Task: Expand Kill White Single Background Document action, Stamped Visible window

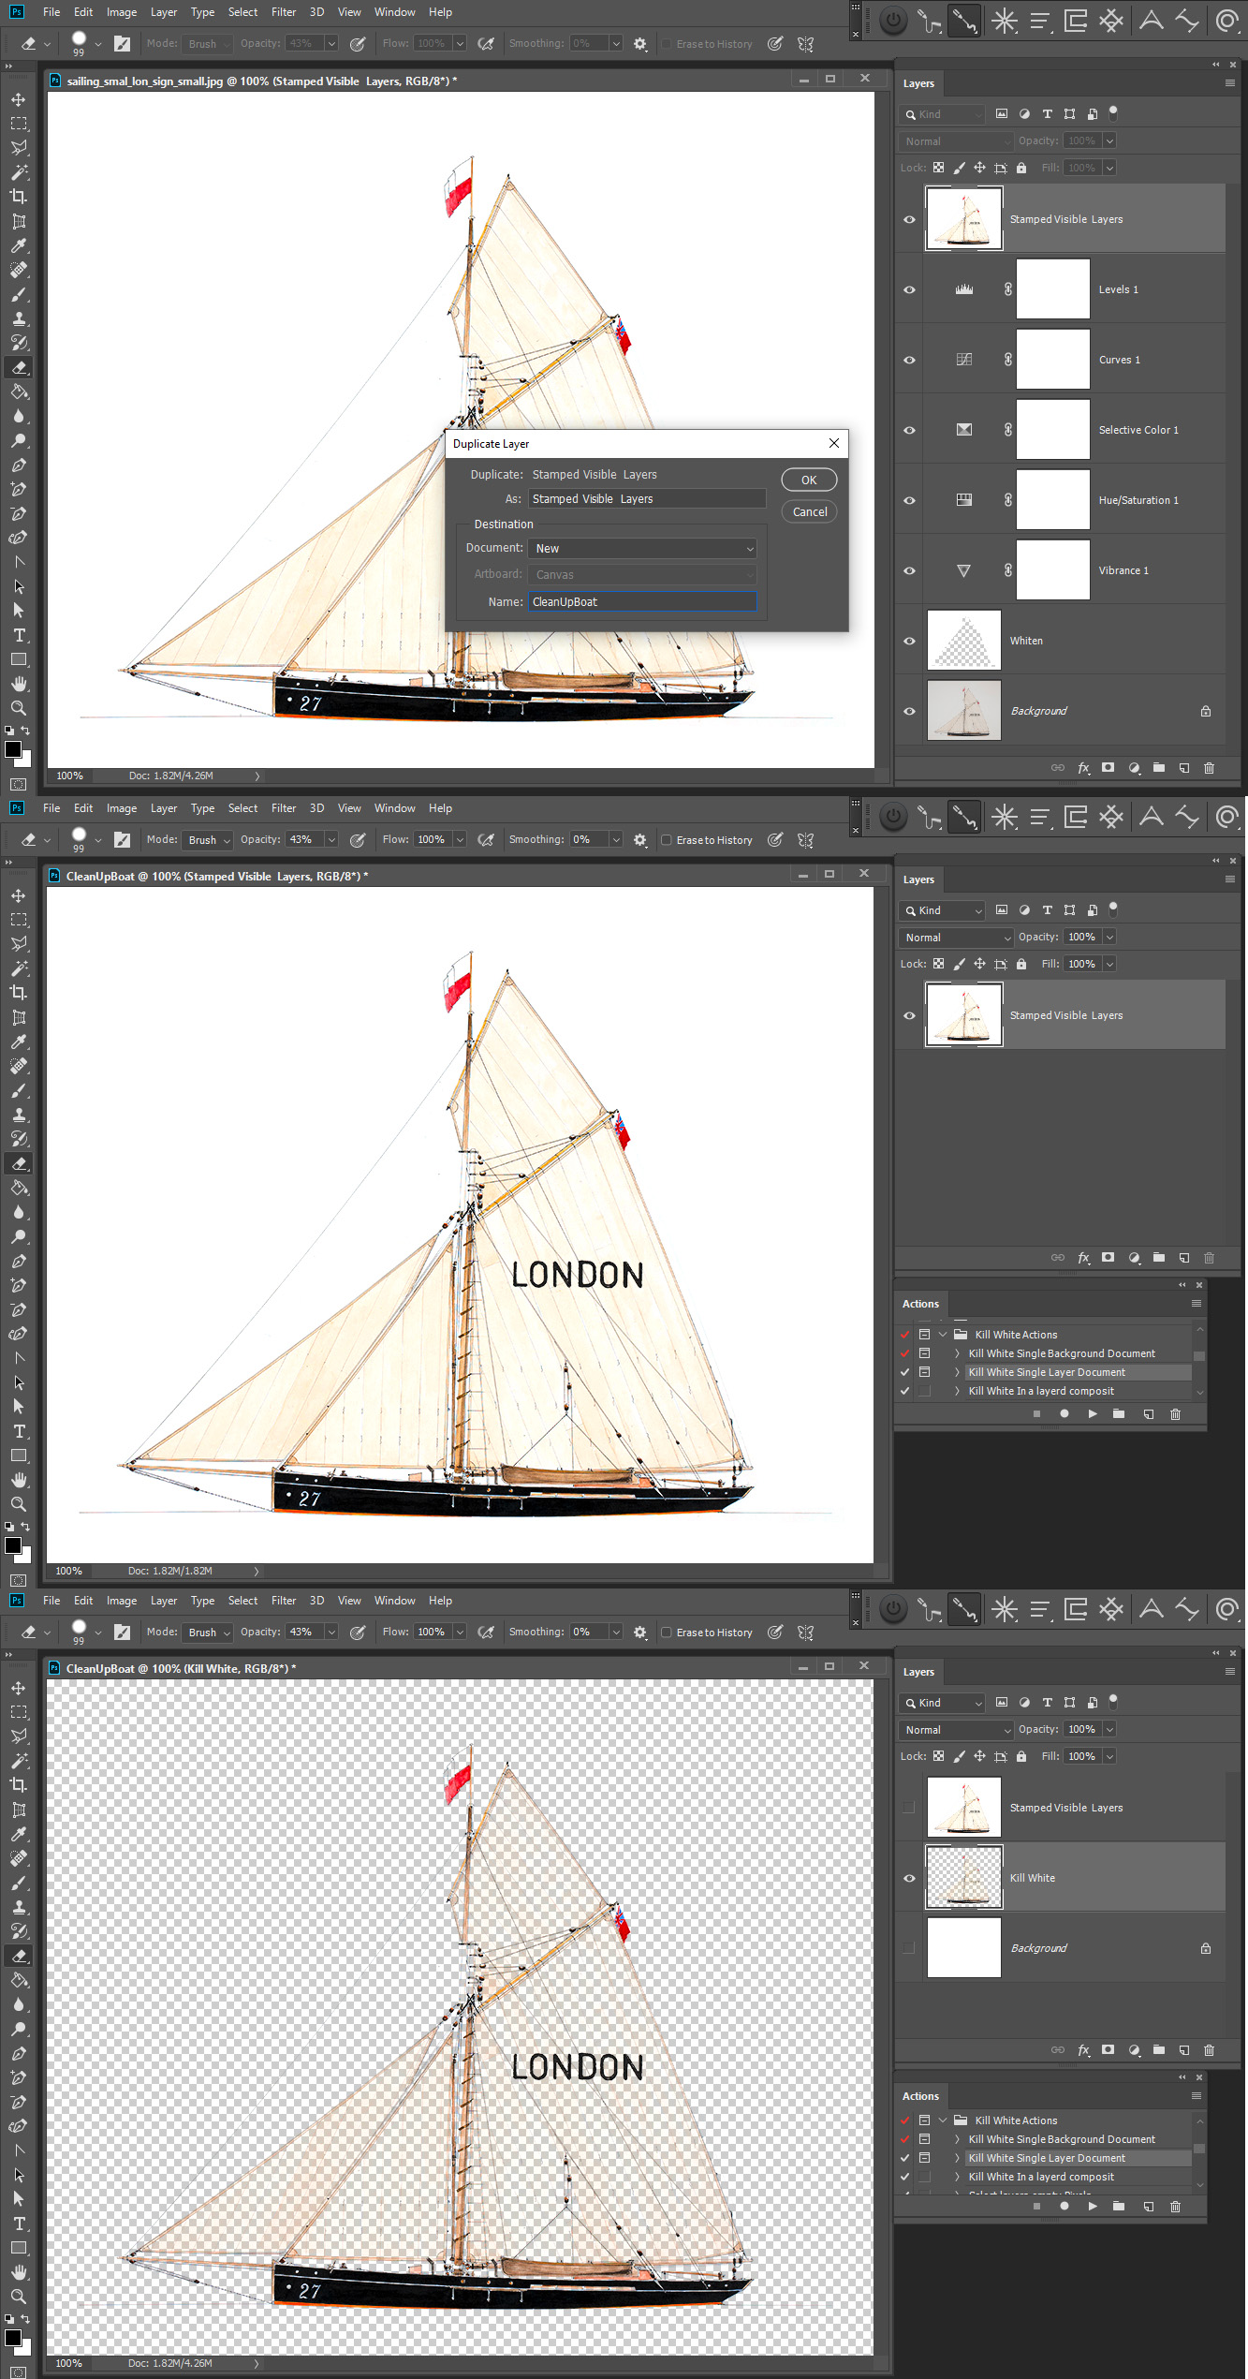Action: 957,1353
